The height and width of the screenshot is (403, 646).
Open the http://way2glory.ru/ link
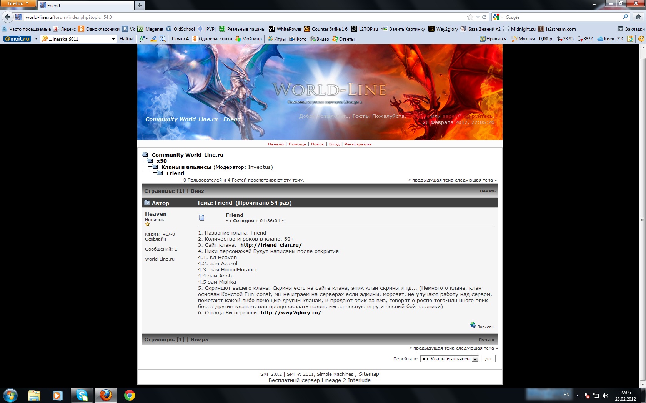click(291, 312)
